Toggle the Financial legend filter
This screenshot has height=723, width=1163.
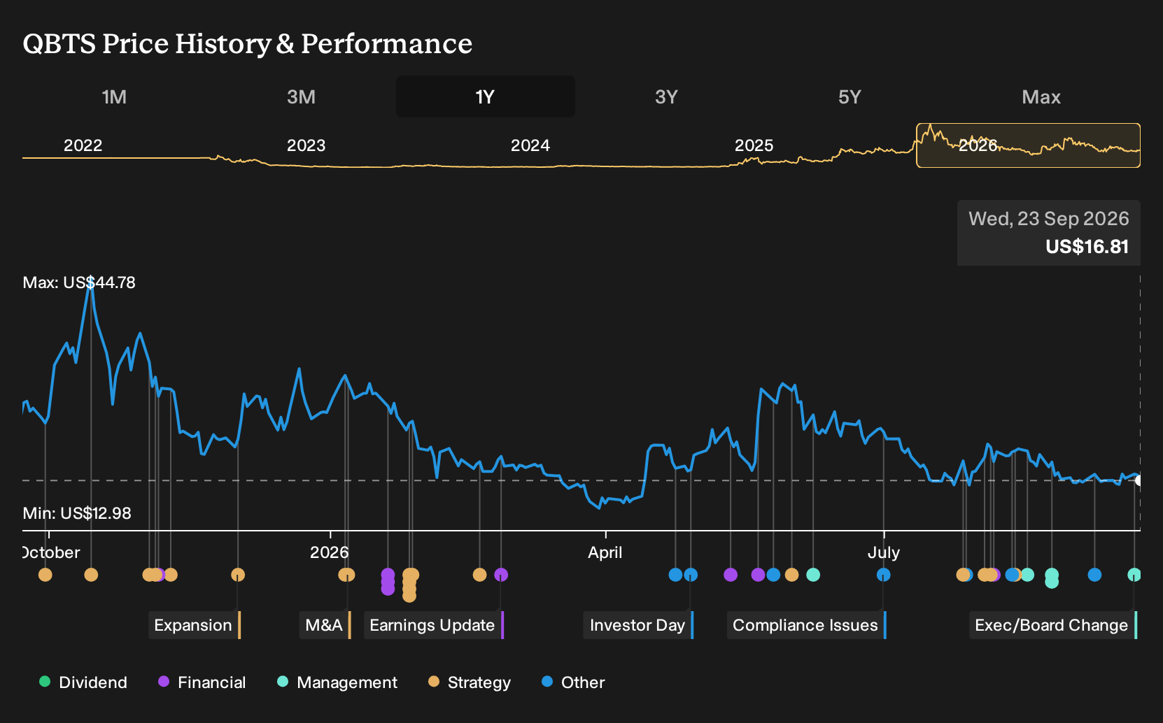202,682
